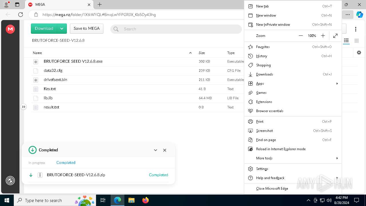
Task: Close the MEGA browser tab
Action: click(x=89, y=5)
